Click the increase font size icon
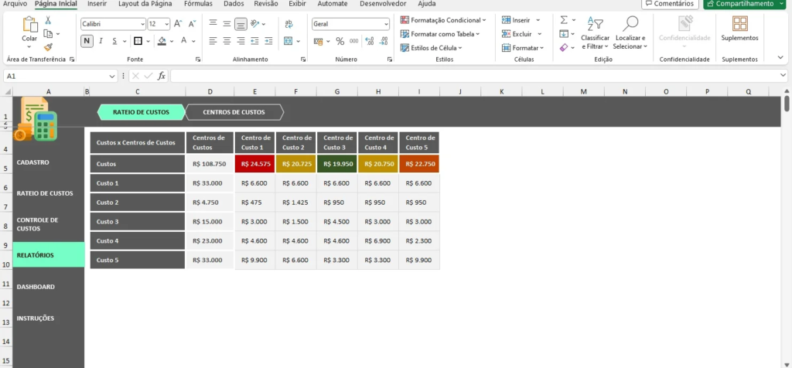Viewport: 792px width, 368px height. (x=178, y=24)
